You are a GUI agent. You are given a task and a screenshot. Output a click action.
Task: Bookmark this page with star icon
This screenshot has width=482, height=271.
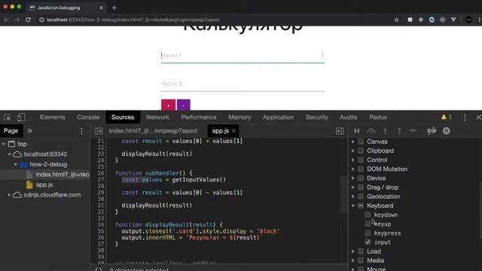click(x=397, y=20)
